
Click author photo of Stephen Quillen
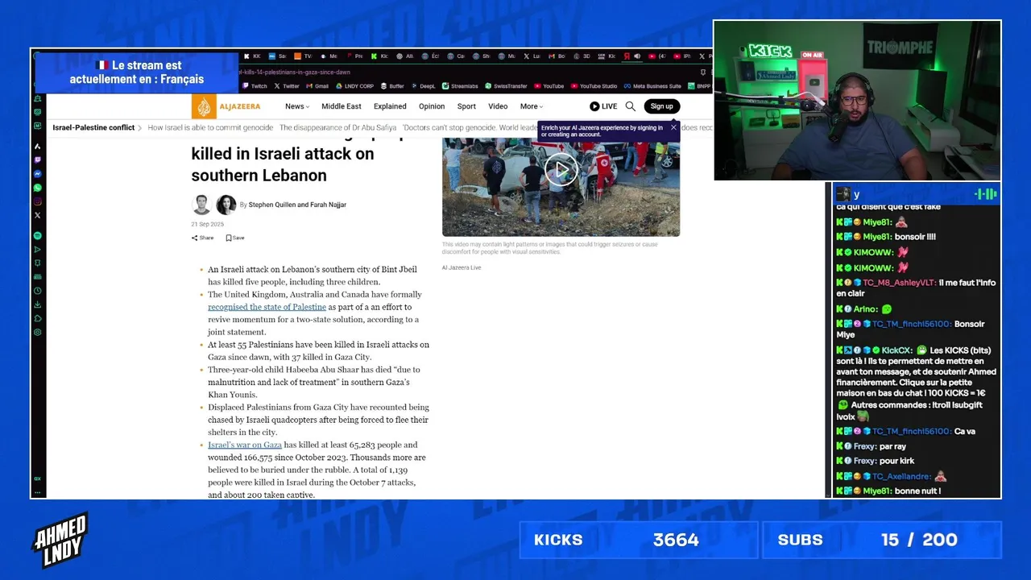coord(201,205)
